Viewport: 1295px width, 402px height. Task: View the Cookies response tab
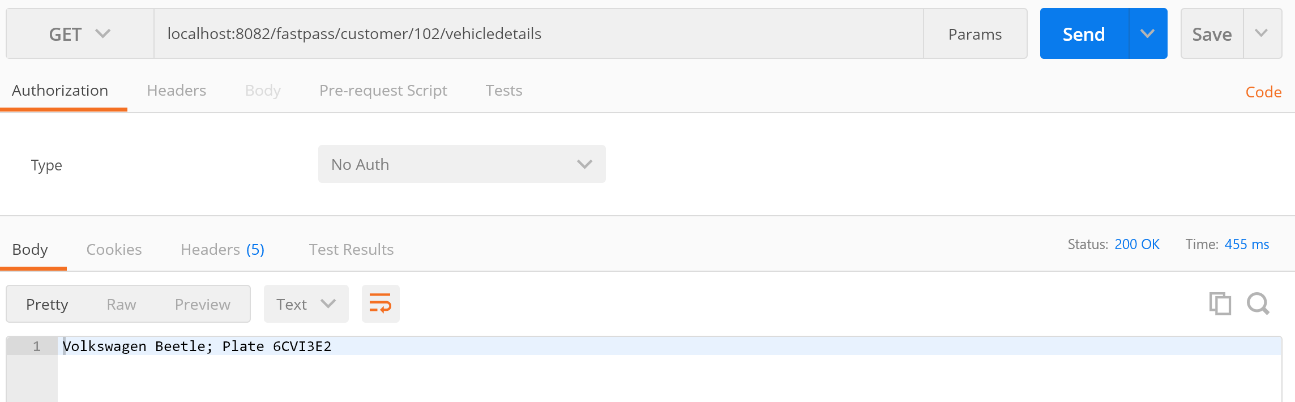pos(114,249)
